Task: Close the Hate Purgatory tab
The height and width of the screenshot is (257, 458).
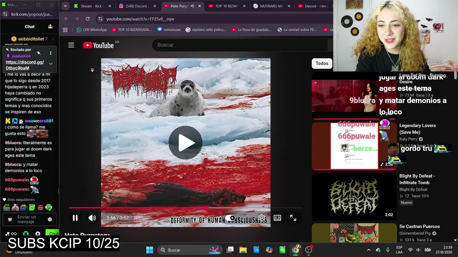Action: coord(199,6)
